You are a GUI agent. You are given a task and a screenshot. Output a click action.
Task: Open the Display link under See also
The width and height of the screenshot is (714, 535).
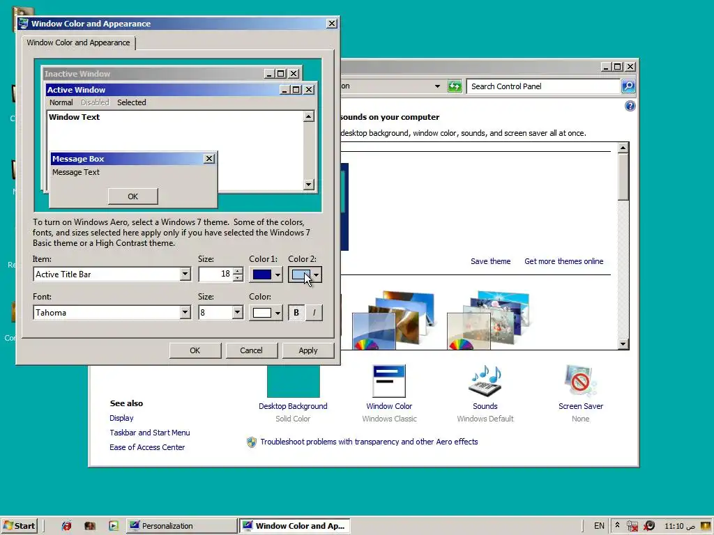point(121,418)
